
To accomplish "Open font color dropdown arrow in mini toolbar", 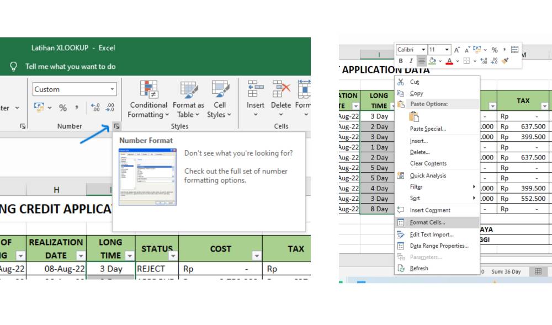I will tap(457, 61).
